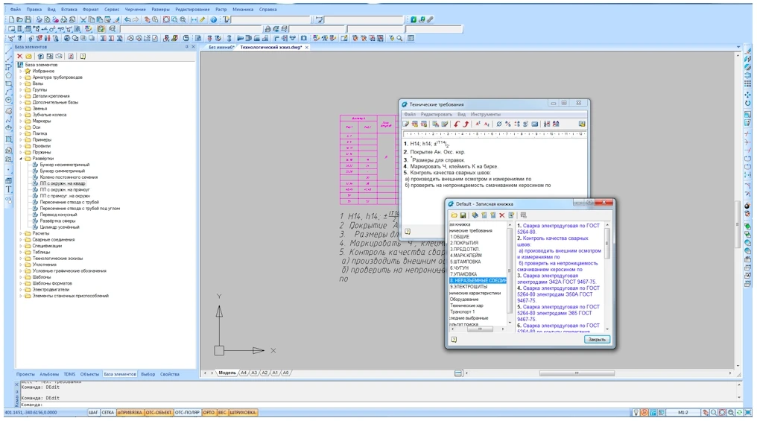Viewport: 757px width, 421px height.
Task: Click the open folder icon in notebook window
Action: (x=453, y=215)
